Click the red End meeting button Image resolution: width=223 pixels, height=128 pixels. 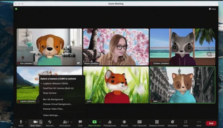[x=211, y=123]
